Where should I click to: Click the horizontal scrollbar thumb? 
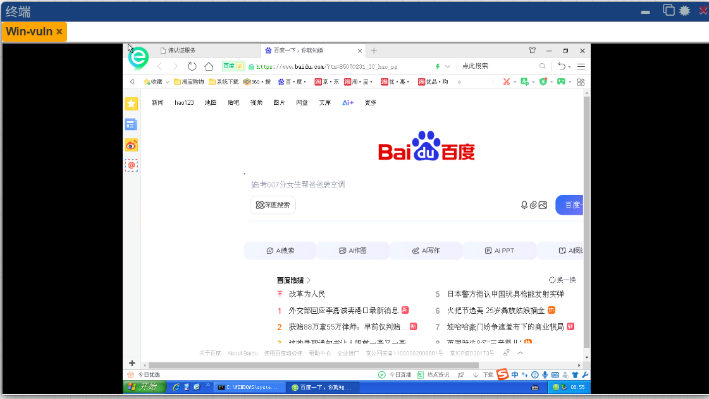coord(313,365)
